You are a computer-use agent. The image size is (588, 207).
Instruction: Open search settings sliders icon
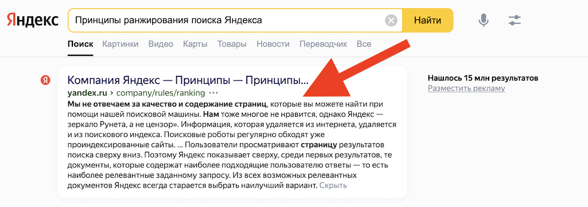pos(514,20)
